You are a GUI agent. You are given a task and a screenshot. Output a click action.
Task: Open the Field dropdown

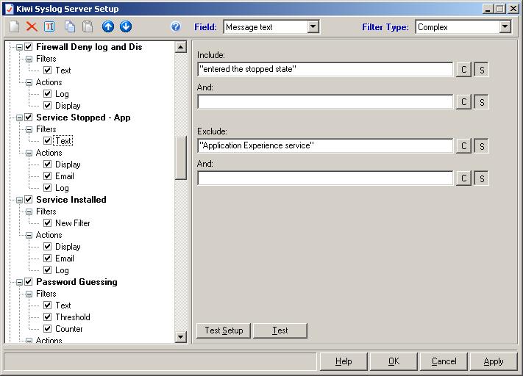click(313, 26)
